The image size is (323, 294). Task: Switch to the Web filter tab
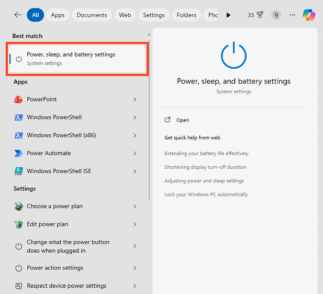pyautogui.click(x=125, y=15)
